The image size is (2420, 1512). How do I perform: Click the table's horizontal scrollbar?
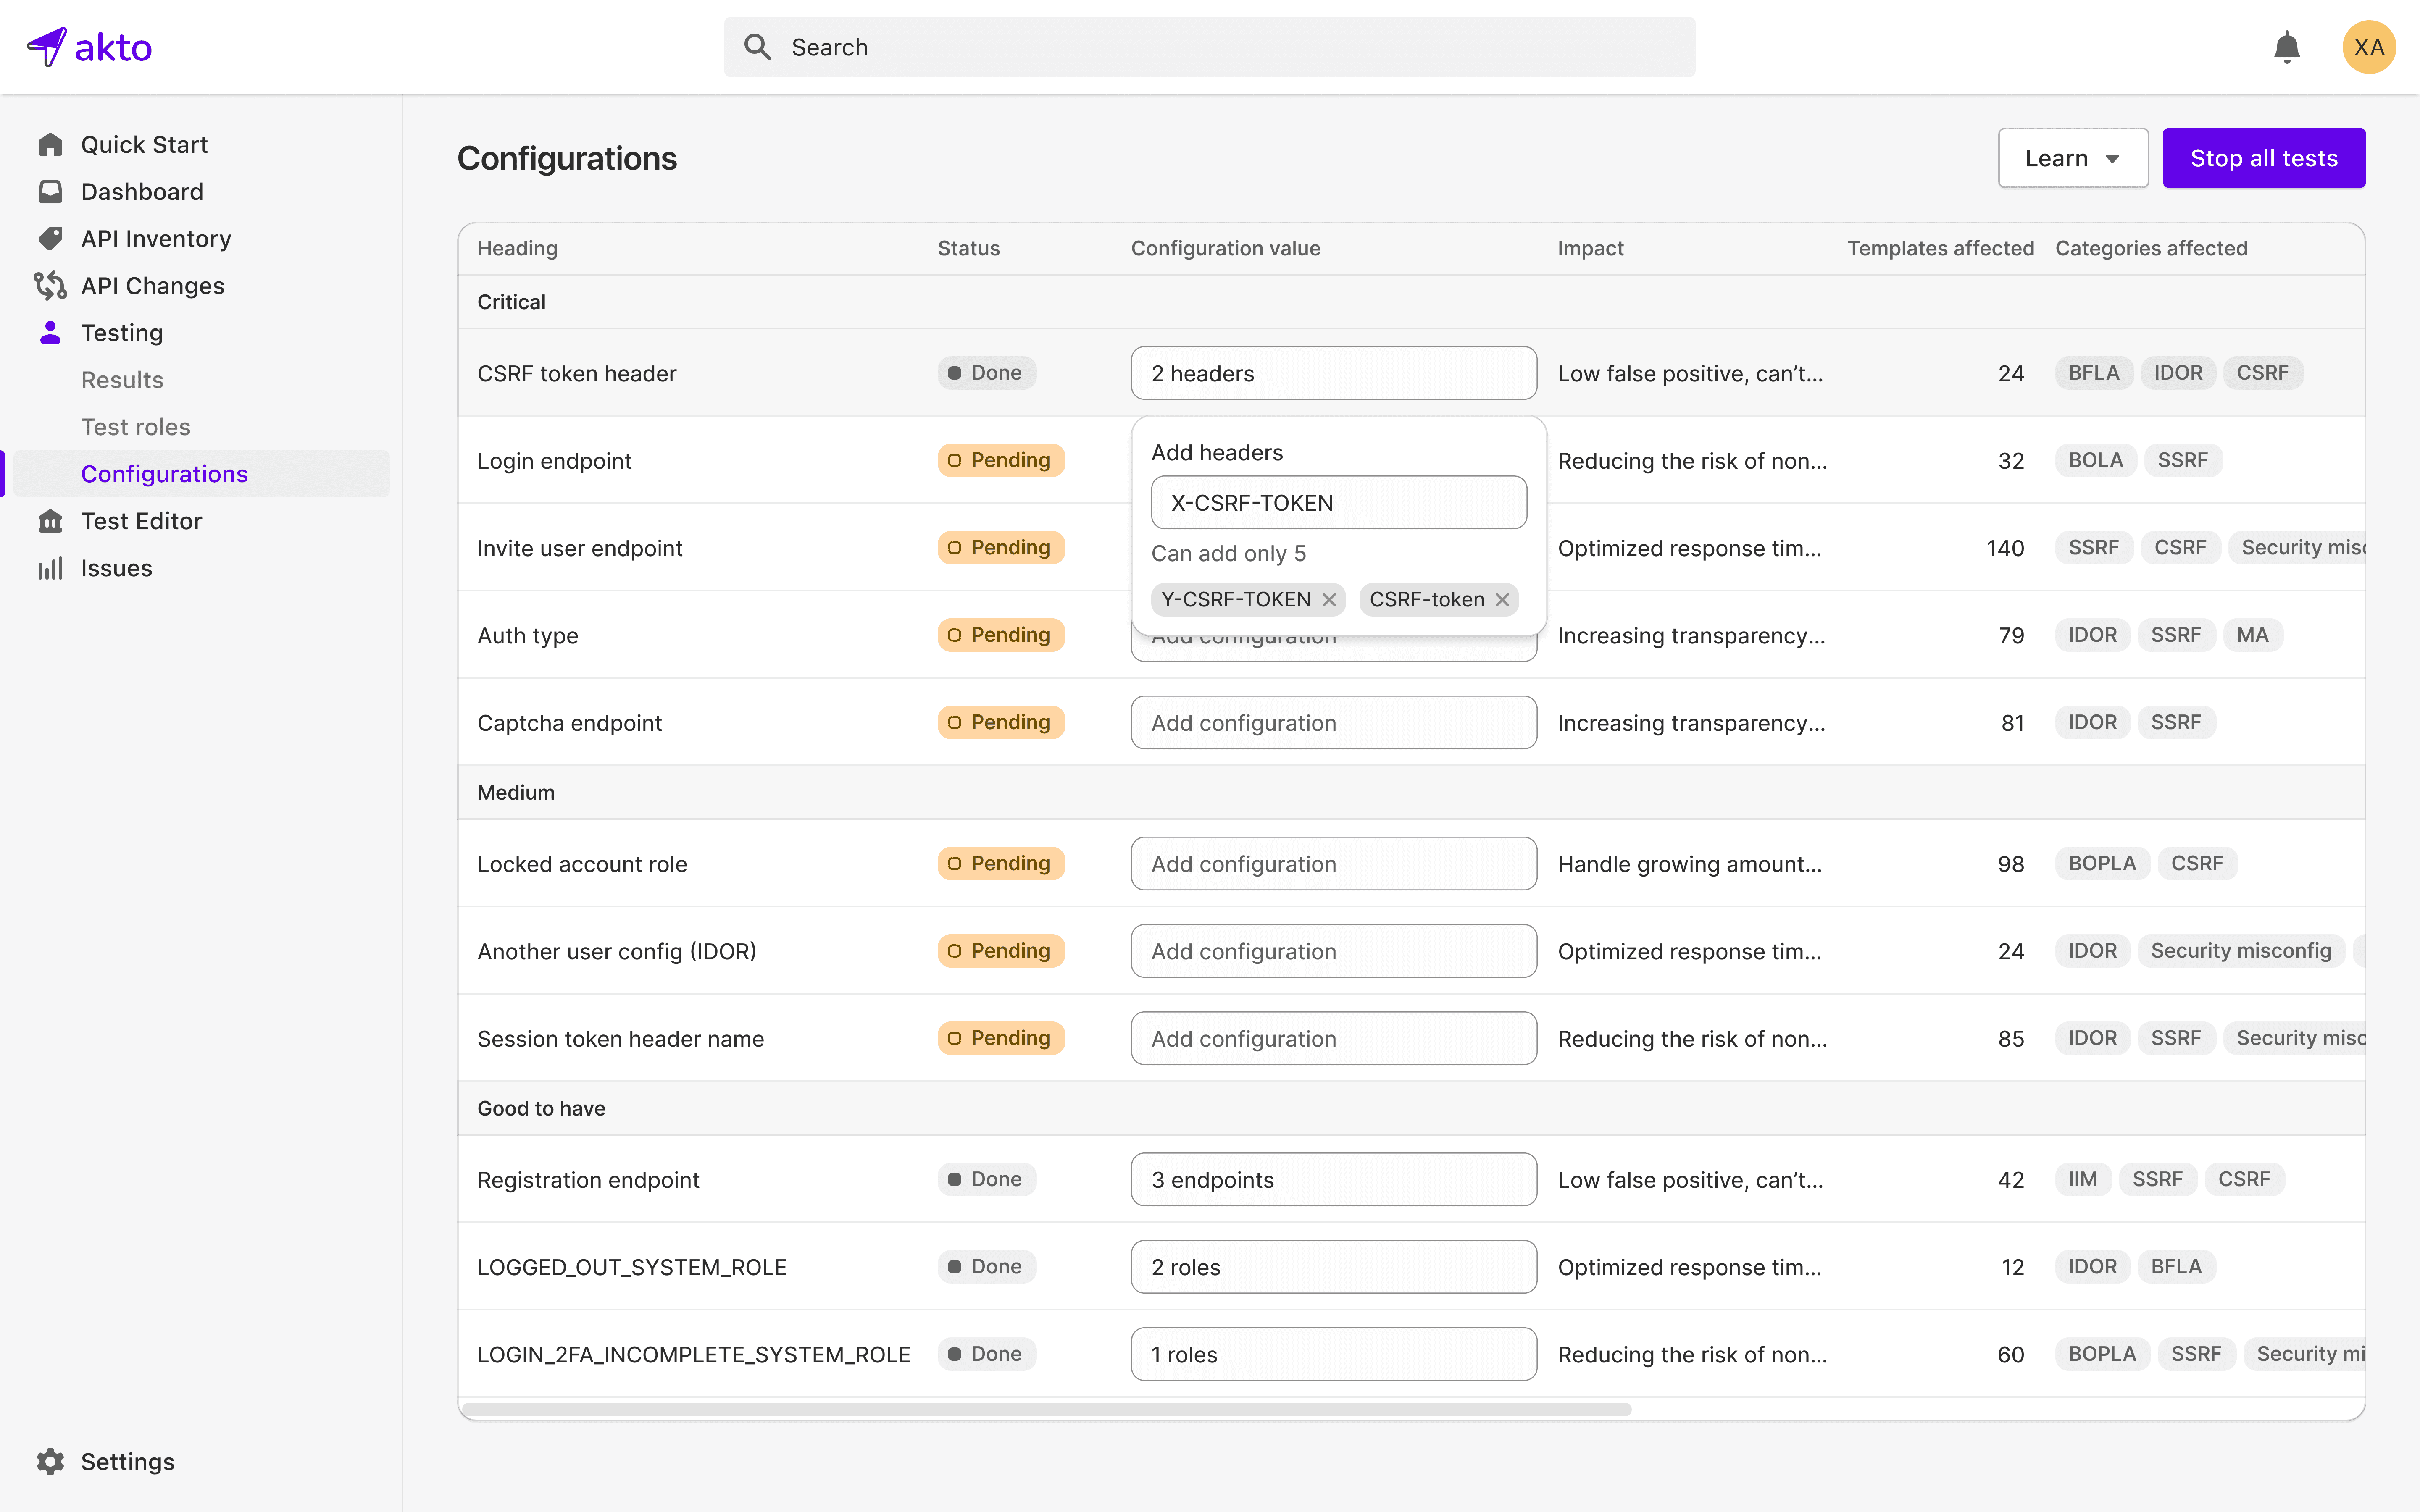1046,1409
